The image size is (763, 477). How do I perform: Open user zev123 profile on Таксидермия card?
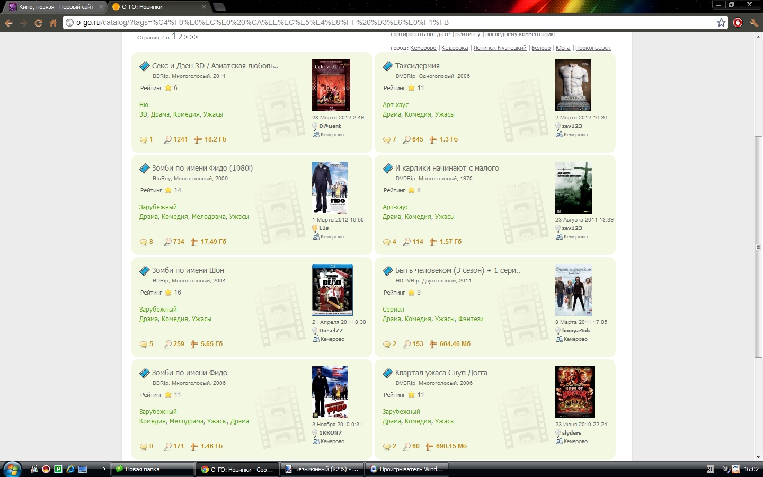(x=572, y=126)
